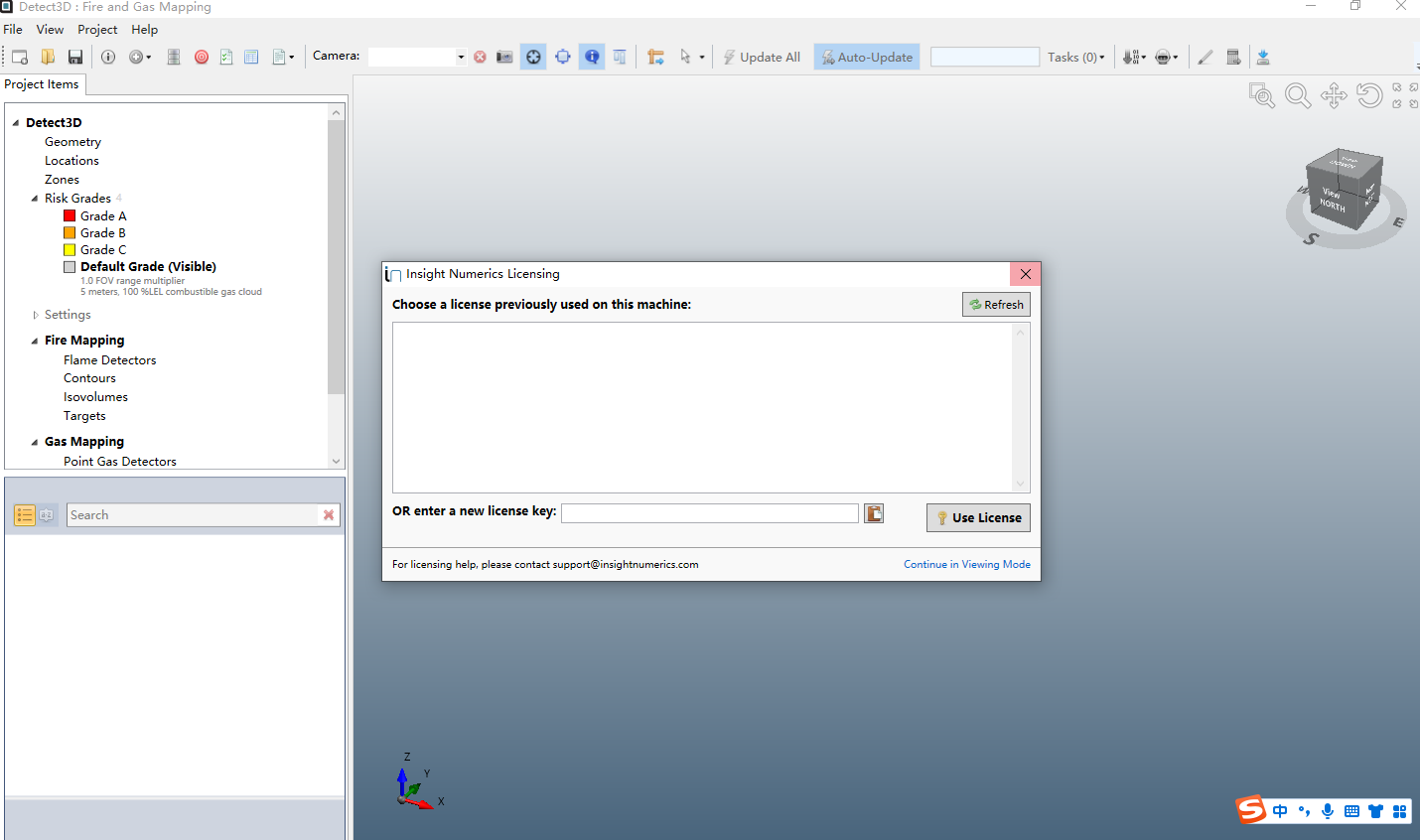Collapse the Detect3D root node
Screen dimensions: 1420x840
[16, 123]
